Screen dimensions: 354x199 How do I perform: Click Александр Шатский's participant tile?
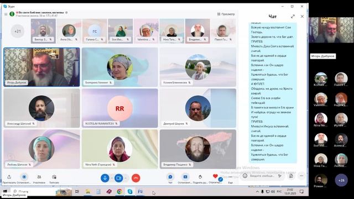point(41,108)
